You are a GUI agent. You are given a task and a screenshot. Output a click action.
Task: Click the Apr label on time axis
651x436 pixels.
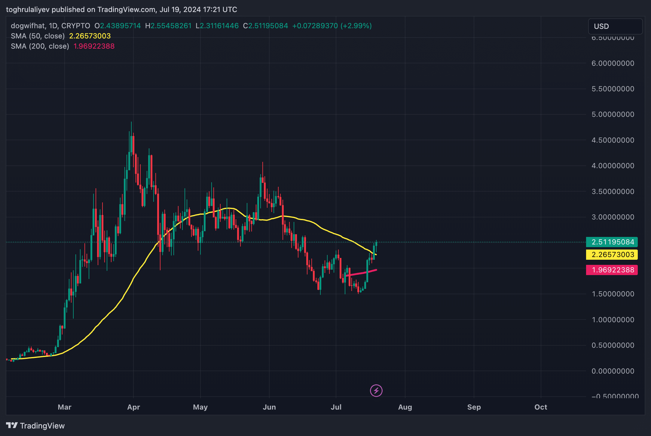[x=133, y=407]
